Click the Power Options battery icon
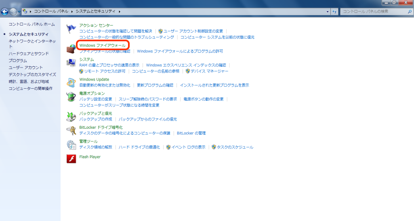The width and height of the screenshot is (414, 221). (71, 97)
